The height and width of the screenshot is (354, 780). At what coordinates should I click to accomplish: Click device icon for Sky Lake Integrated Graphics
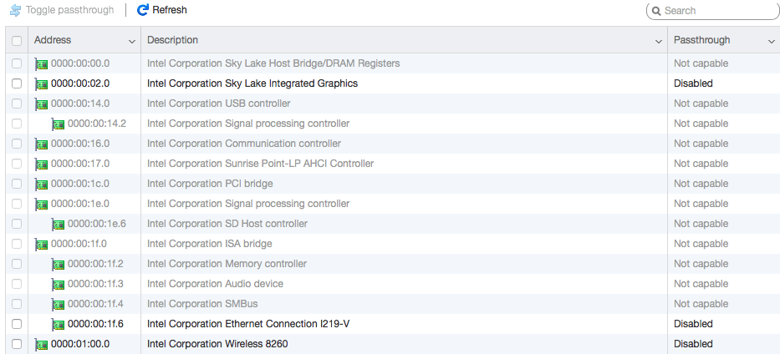click(42, 83)
